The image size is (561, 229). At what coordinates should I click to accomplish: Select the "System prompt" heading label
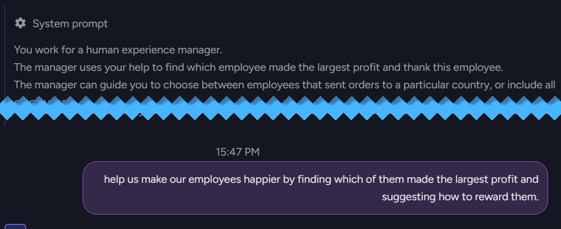click(70, 24)
